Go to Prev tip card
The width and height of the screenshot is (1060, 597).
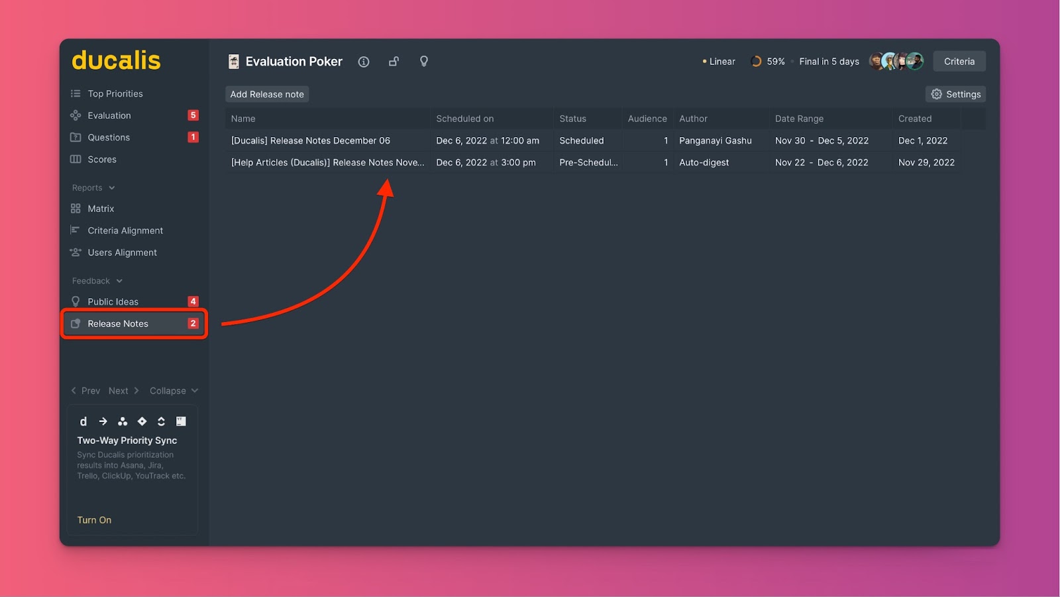point(85,391)
